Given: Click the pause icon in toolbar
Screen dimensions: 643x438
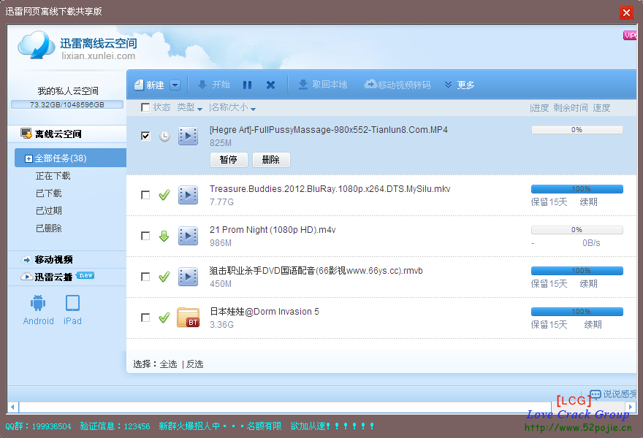Looking at the screenshot, I should point(247,85).
